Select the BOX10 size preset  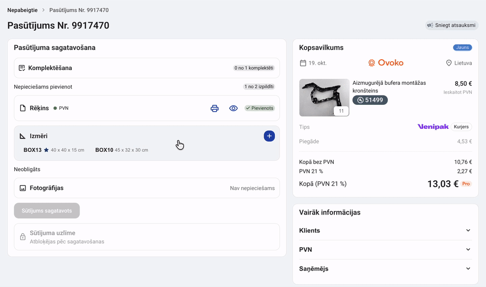(122, 150)
